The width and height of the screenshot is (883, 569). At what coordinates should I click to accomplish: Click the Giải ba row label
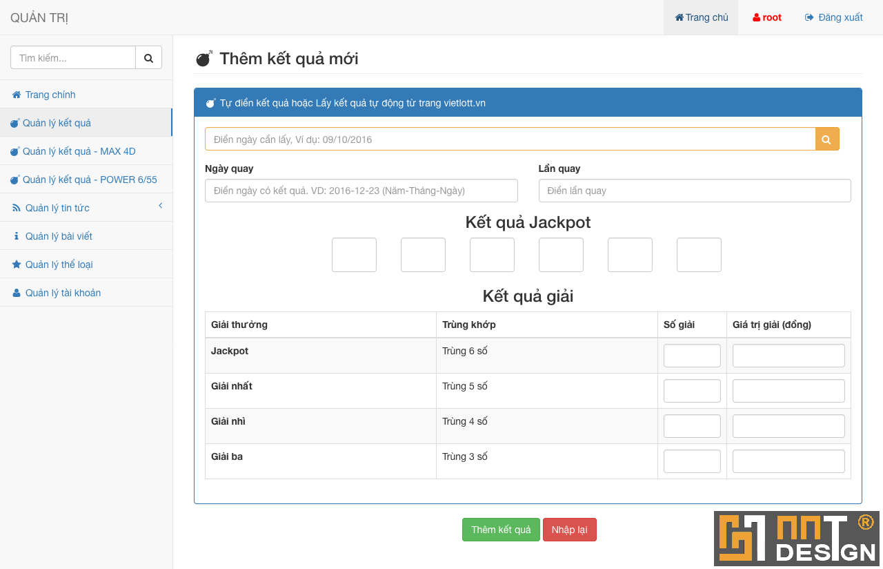(x=227, y=456)
